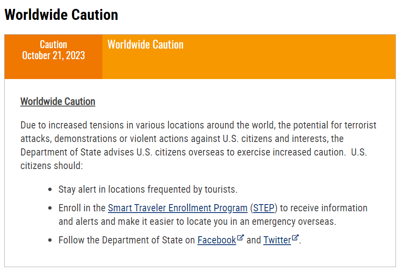Click the 'citizens should:' text line

tap(52, 166)
